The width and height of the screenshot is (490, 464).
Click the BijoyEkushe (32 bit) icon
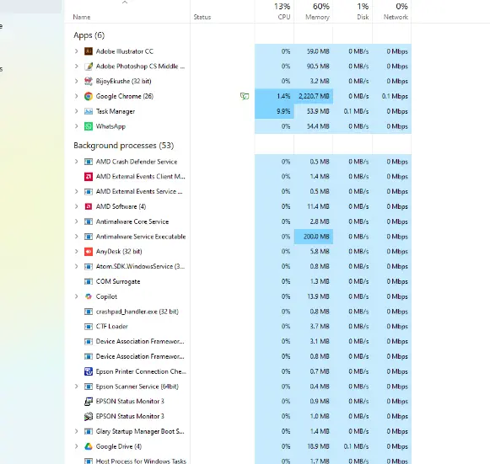pyautogui.click(x=89, y=81)
